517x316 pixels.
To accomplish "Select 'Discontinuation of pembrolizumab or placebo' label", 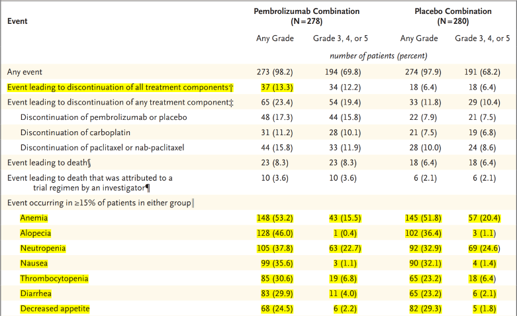I will pos(104,117).
